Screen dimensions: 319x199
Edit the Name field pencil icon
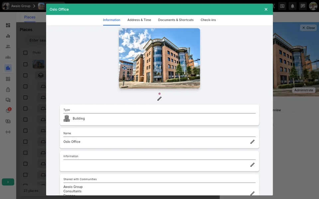252,142
